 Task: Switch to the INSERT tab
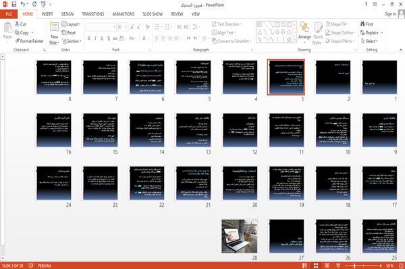pyautogui.click(x=47, y=14)
